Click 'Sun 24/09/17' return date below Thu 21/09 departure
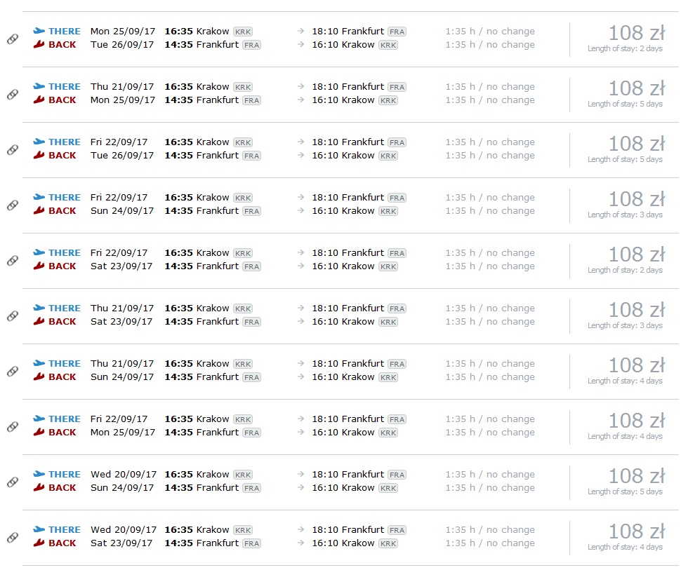Screen dimensions: 681x570 [x=122, y=377]
